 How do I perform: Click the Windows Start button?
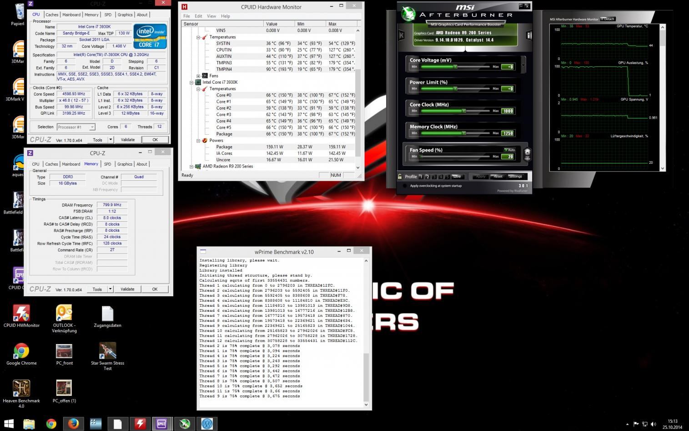click(x=9, y=424)
